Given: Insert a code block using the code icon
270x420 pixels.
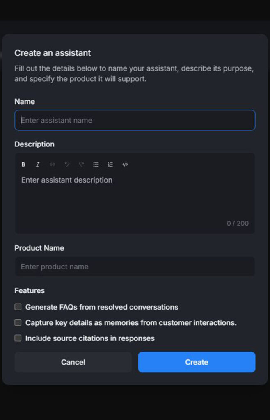Looking at the screenshot, I should [125, 164].
